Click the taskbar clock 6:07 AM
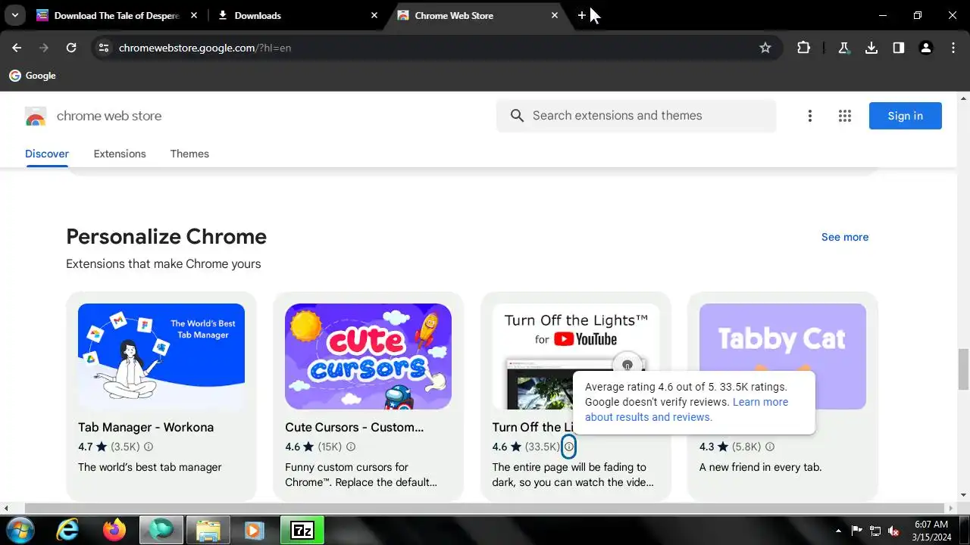 931,524
